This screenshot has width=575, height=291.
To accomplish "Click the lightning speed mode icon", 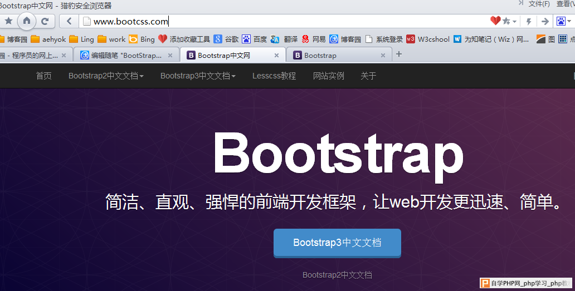I will (528, 22).
